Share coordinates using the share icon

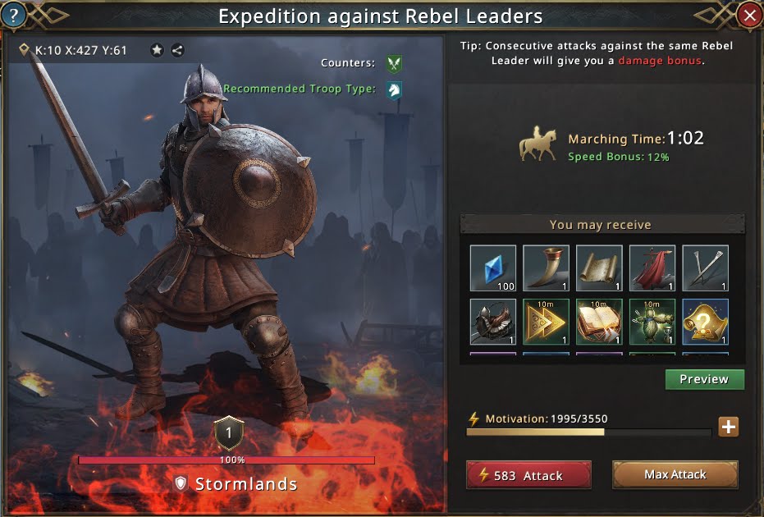(x=177, y=50)
